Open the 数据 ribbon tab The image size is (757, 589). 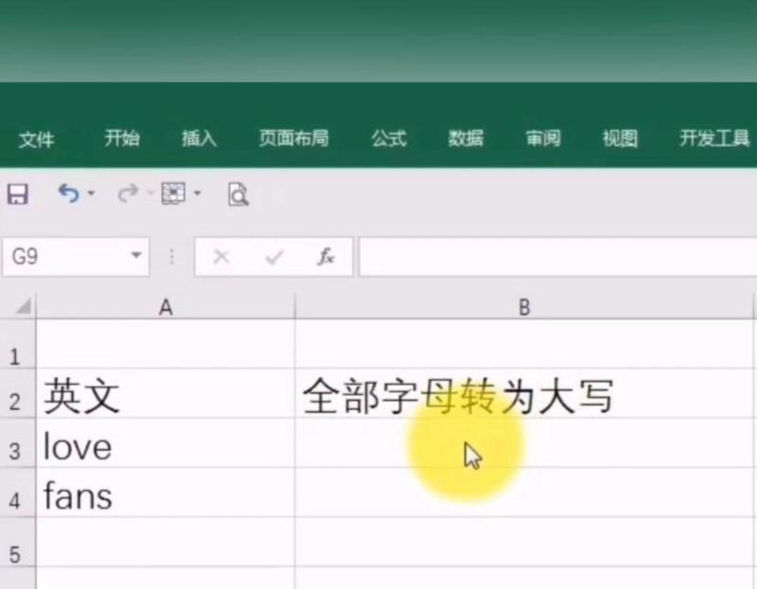[x=465, y=138]
